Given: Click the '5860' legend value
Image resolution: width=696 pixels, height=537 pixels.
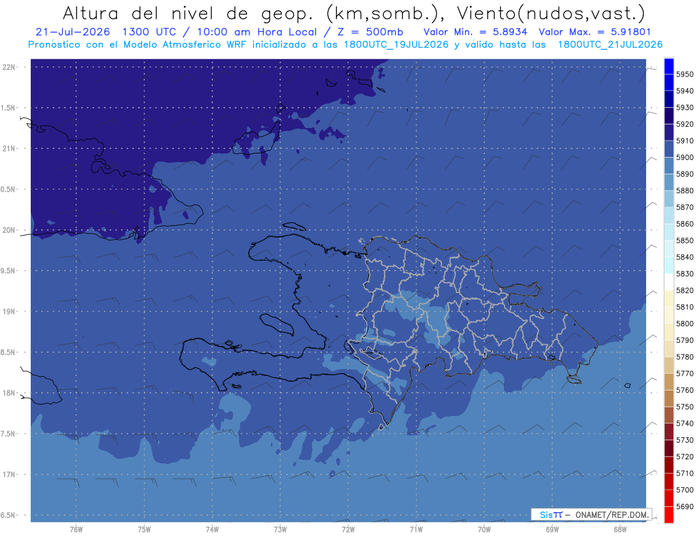Looking at the screenshot, I should [x=685, y=224].
